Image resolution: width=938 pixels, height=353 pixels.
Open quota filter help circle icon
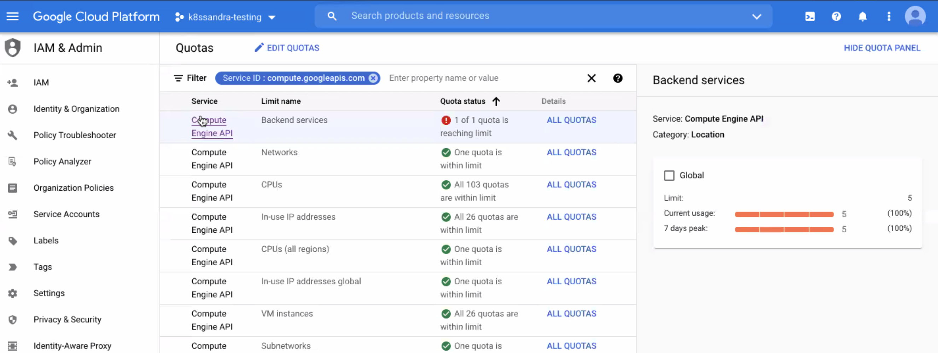tap(618, 78)
